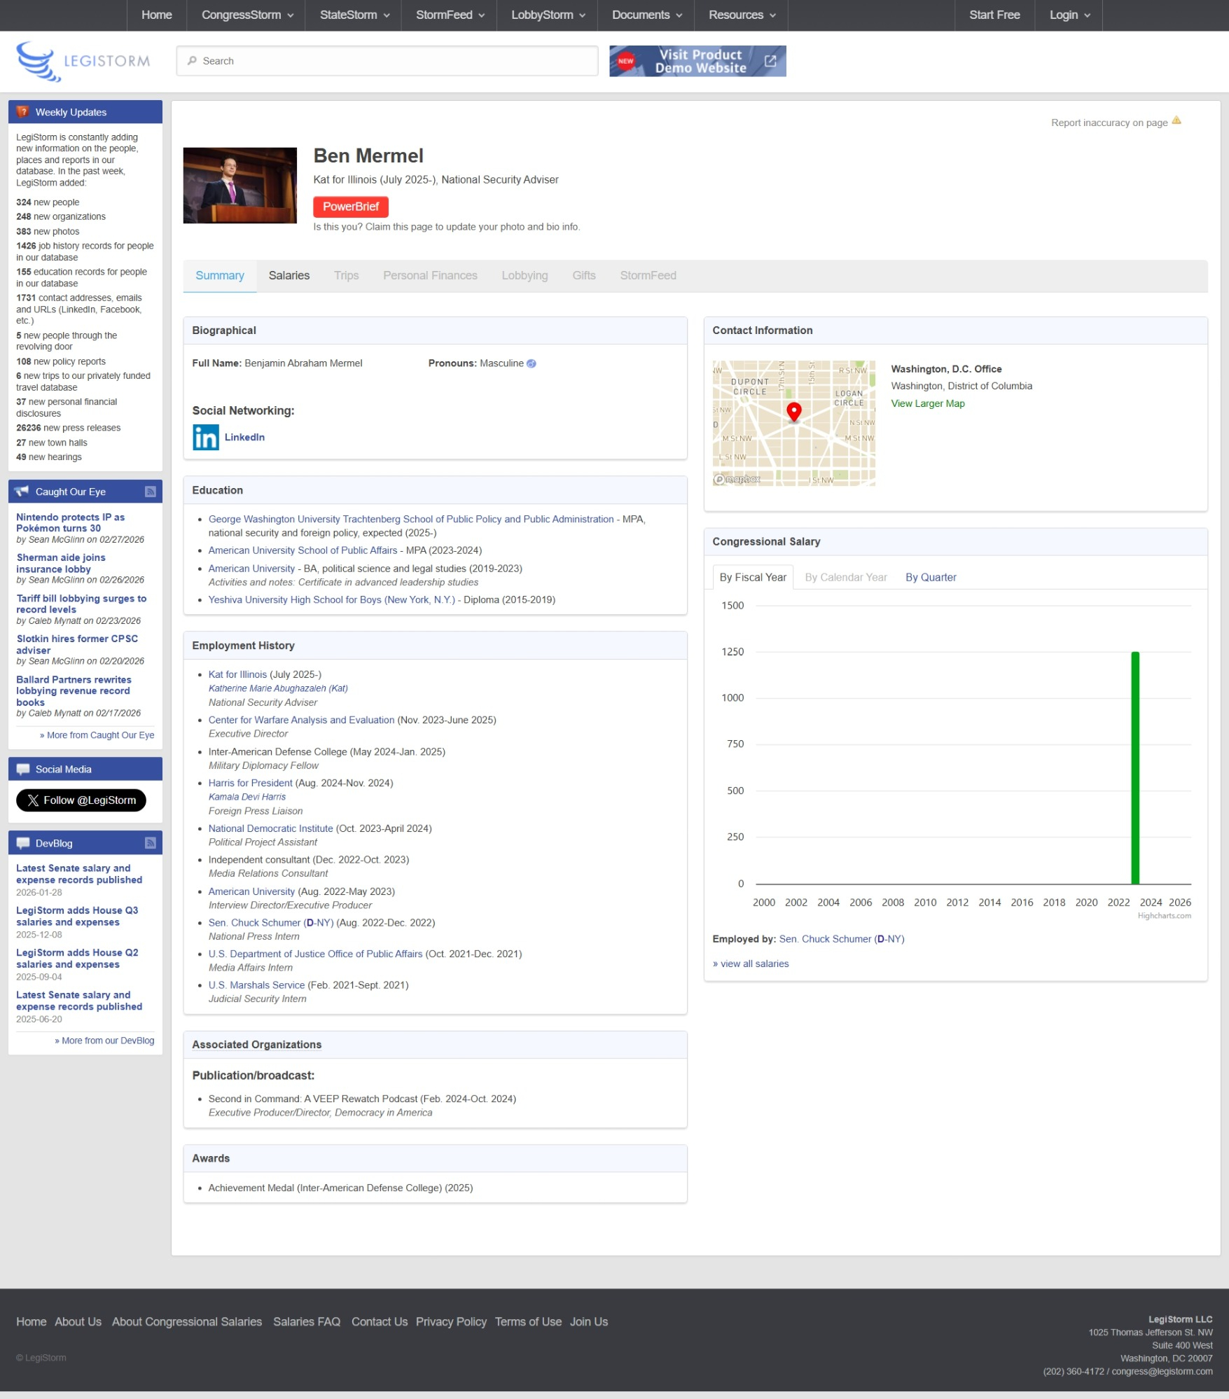Open the Caught Our Eye RSS feed icon
1229x1399 pixels.
click(150, 492)
